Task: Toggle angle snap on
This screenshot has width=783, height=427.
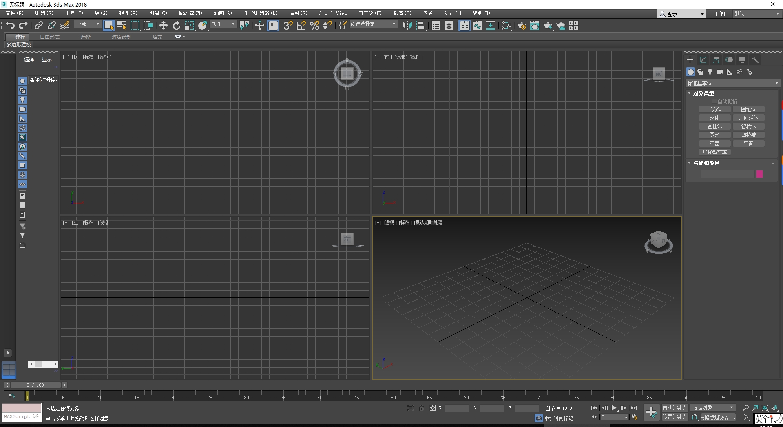Action: pos(301,25)
